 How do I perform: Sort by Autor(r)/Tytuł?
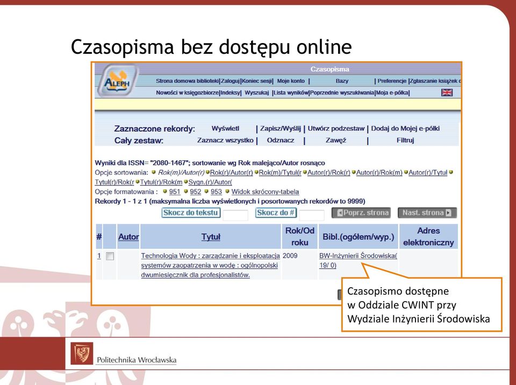[x=428, y=172]
